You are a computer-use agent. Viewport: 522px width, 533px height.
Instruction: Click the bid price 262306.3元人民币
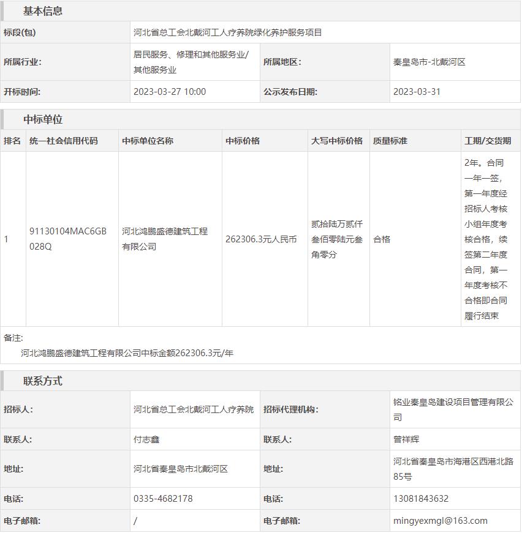point(261,239)
